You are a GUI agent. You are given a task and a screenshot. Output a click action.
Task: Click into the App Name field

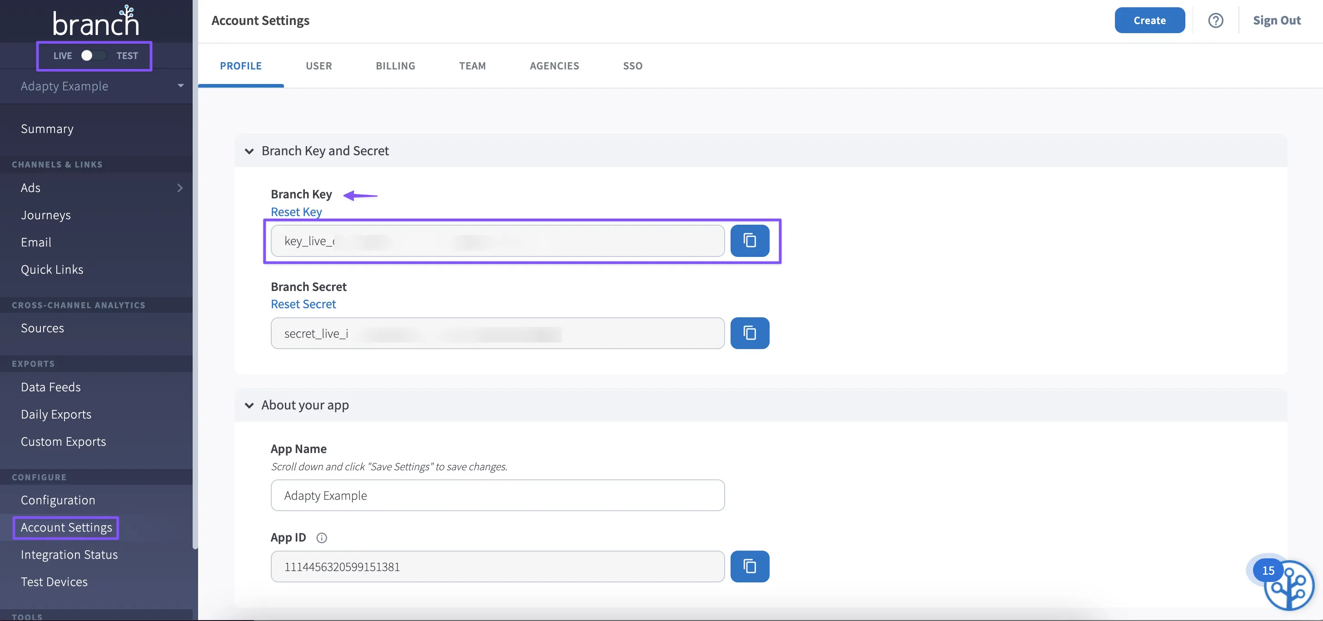click(497, 495)
